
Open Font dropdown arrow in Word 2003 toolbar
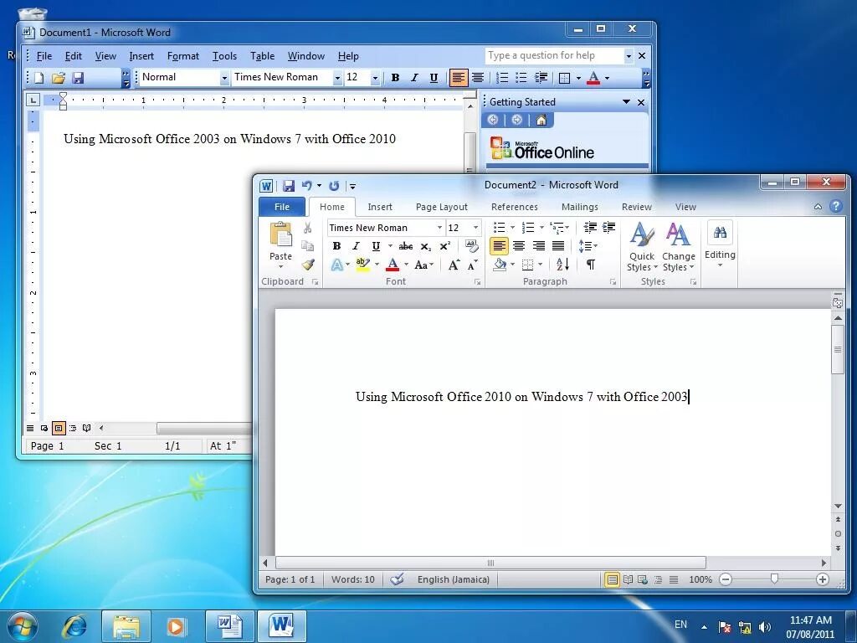pos(337,78)
